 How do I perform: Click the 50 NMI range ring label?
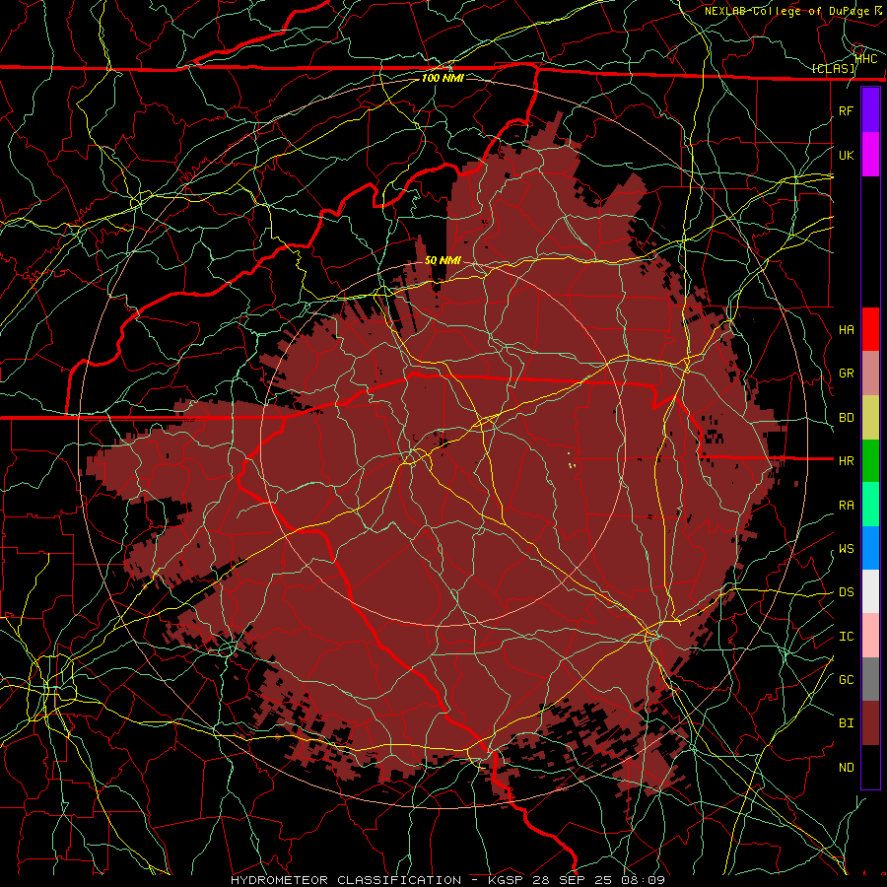click(443, 260)
